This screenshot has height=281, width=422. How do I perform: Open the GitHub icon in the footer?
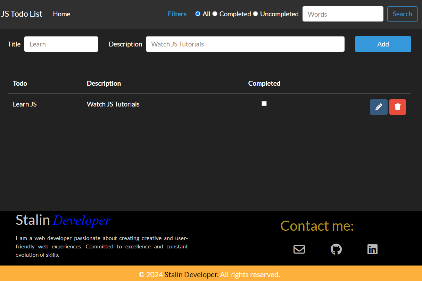pos(336,249)
